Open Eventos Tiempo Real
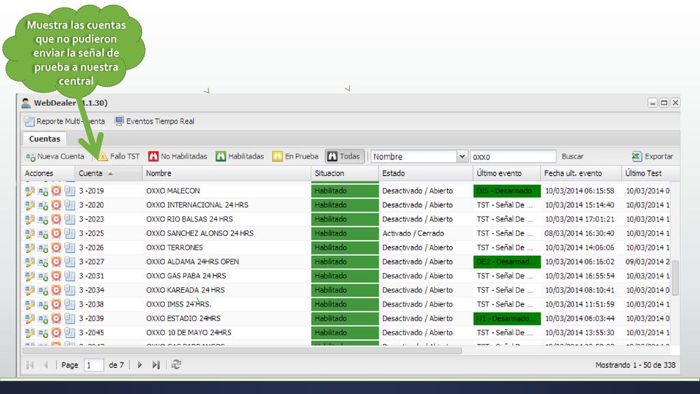Image resolution: width=700 pixels, height=394 pixels. [154, 121]
